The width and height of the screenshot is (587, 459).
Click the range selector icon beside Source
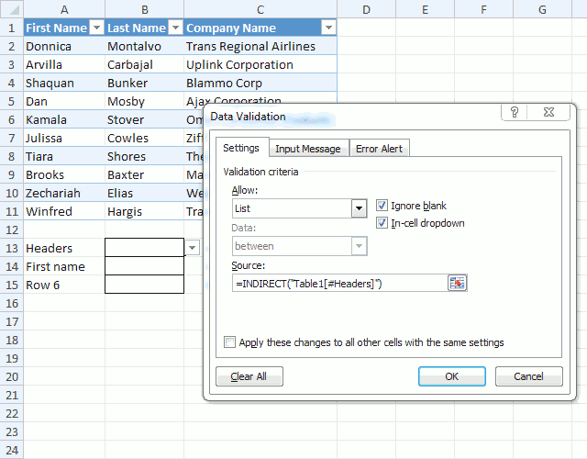(458, 283)
